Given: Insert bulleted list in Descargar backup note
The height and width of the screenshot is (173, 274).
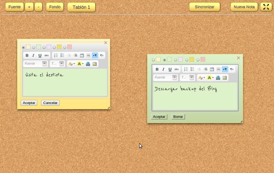Looking at the screenshot, I should [x=192, y=69].
